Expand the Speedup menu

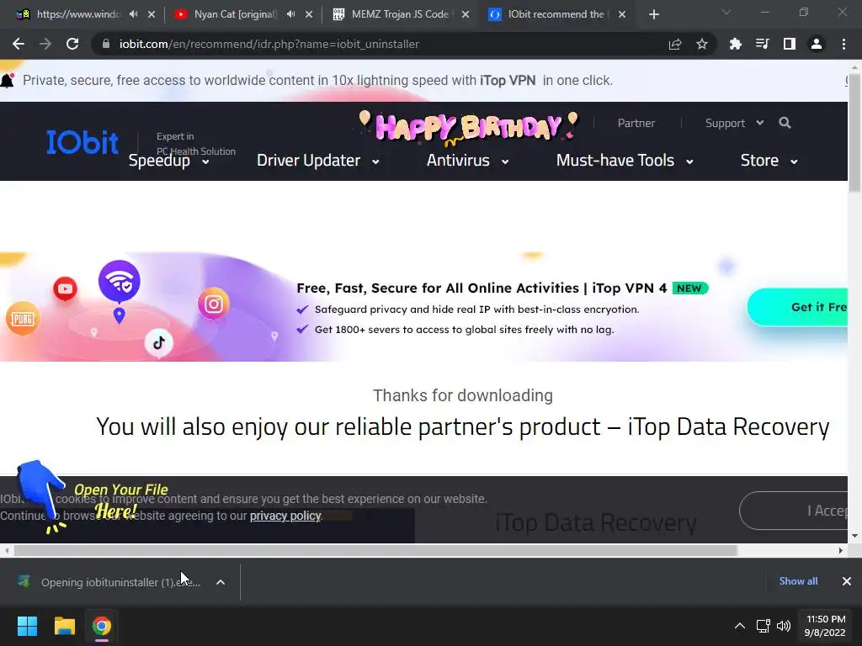(x=168, y=161)
